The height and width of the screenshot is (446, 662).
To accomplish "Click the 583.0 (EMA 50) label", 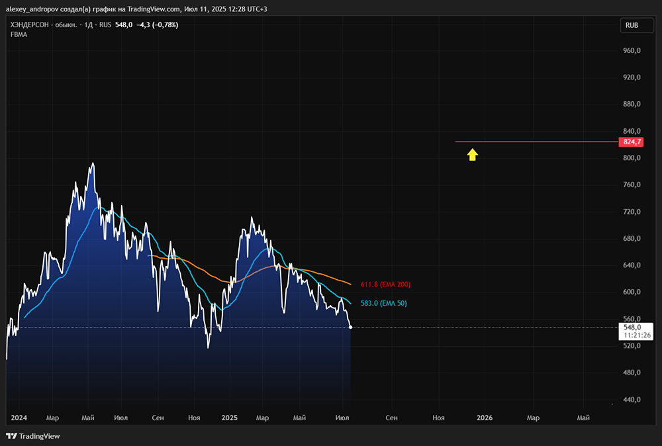I will coord(384,303).
